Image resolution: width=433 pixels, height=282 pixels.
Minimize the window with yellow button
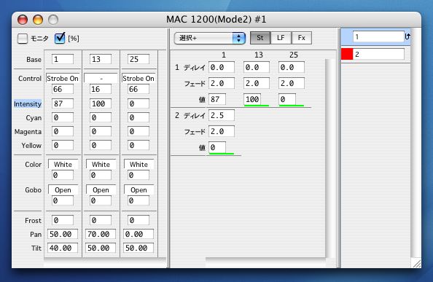click(x=38, y=20)
